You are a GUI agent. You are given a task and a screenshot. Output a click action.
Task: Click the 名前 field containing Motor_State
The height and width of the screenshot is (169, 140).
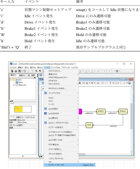point(27,122)
